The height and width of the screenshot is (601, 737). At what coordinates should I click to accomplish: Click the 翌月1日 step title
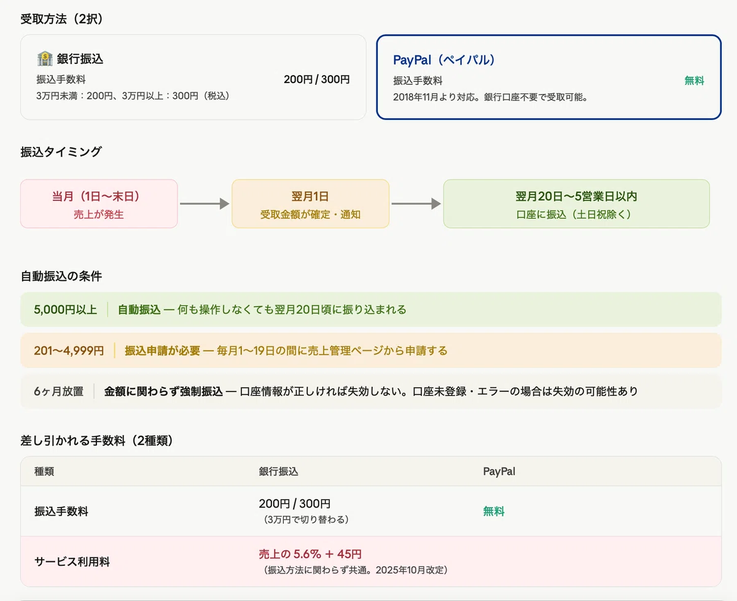tap(310, 197)
